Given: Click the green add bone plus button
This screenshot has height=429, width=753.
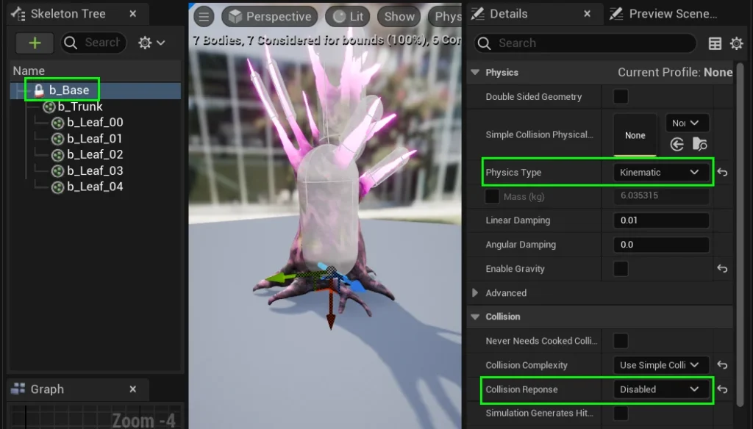Looking at the screenshot, I should [35, 43].
